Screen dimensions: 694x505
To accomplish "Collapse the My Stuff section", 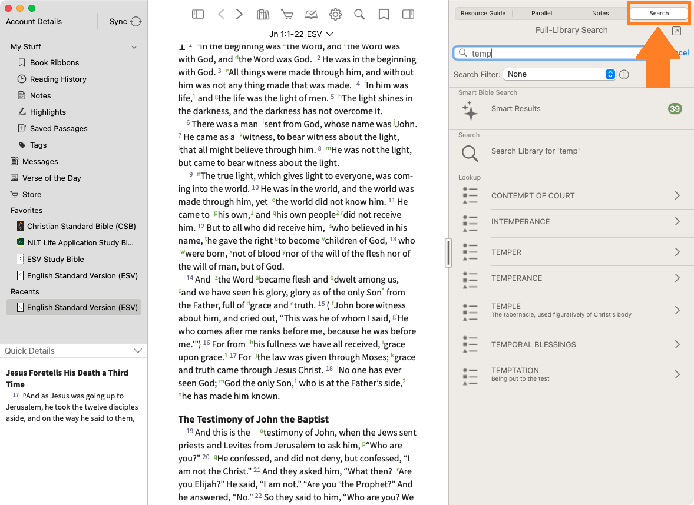I will 134,47.
